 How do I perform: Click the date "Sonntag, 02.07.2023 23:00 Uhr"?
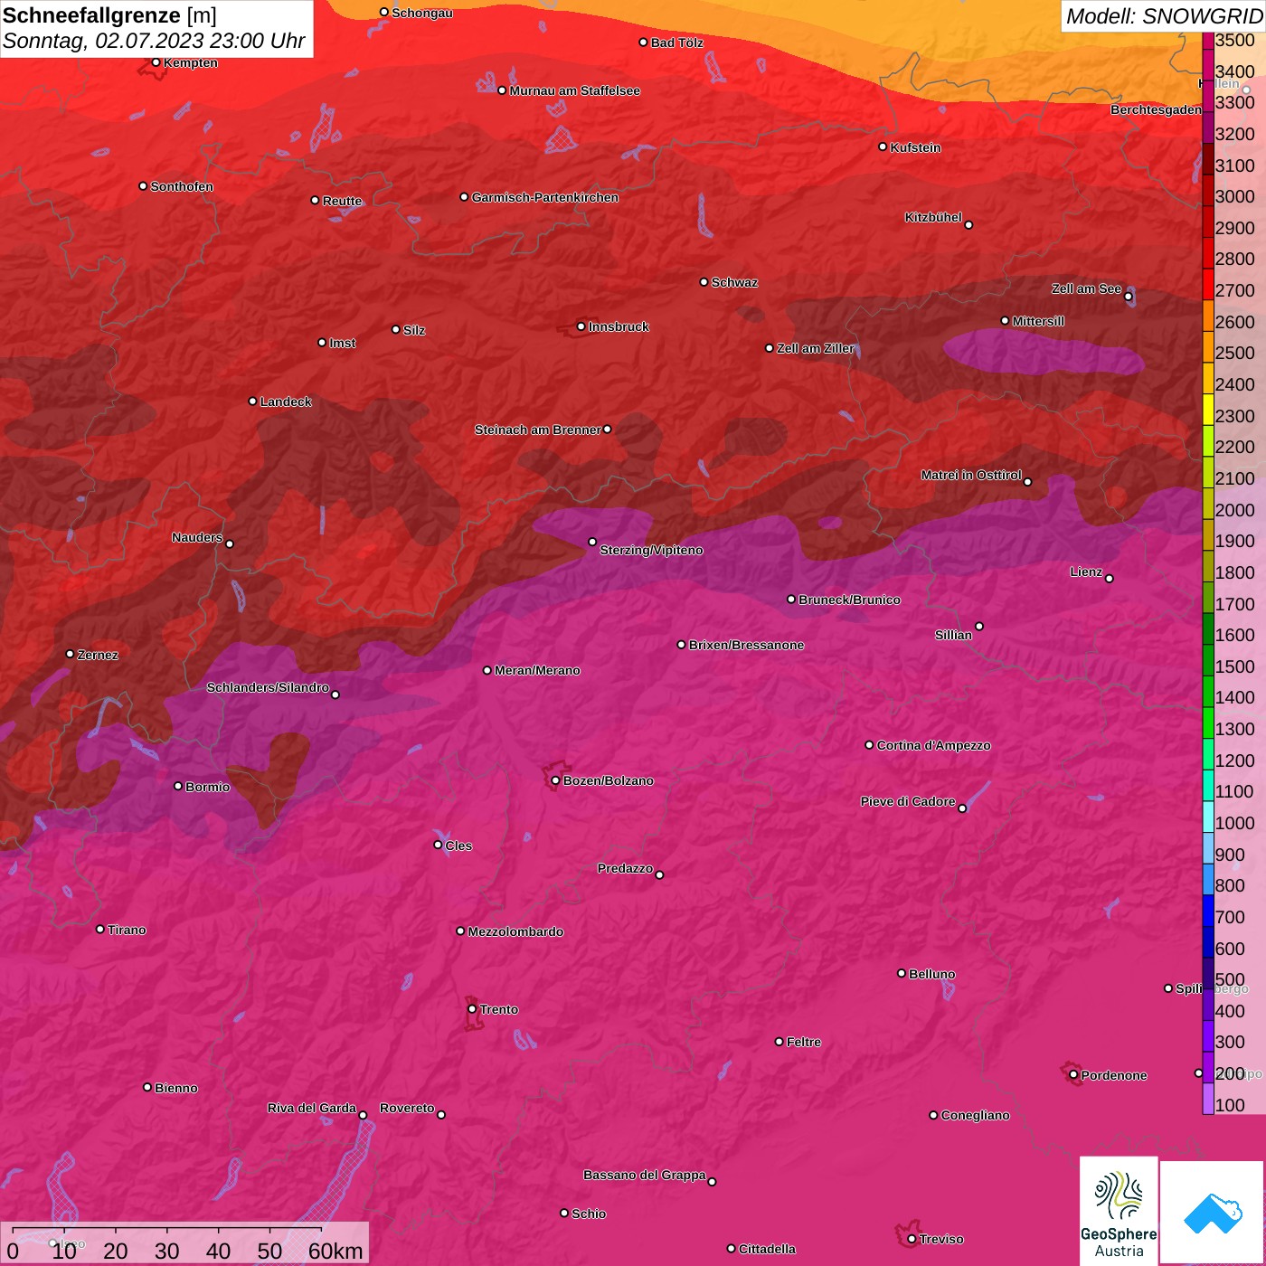(154, 42)
